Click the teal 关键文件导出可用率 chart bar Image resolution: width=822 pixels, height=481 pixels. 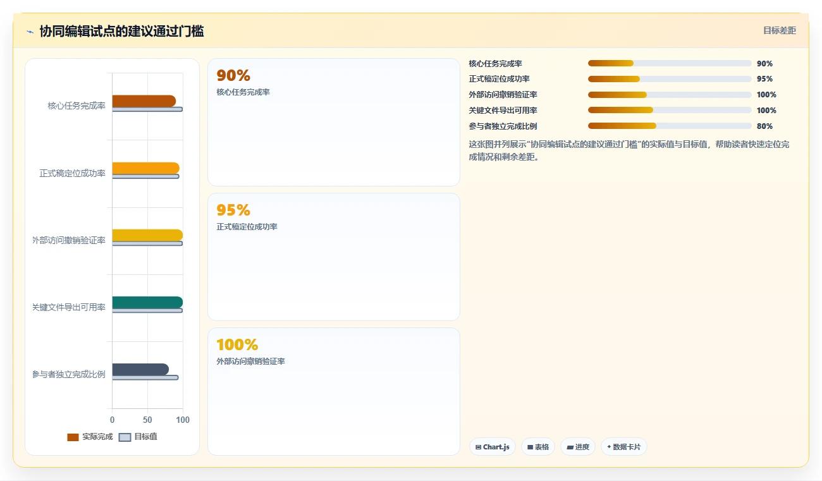147,302
